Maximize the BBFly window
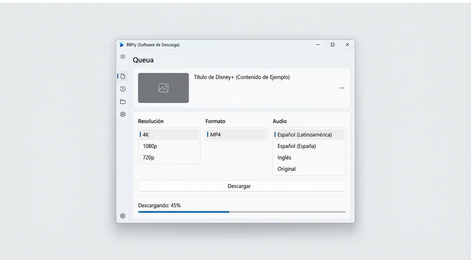471x263 pixels. click(332, 45)
